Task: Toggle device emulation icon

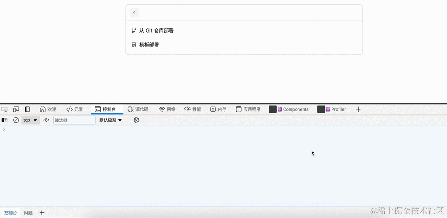Action: point(16,109)
